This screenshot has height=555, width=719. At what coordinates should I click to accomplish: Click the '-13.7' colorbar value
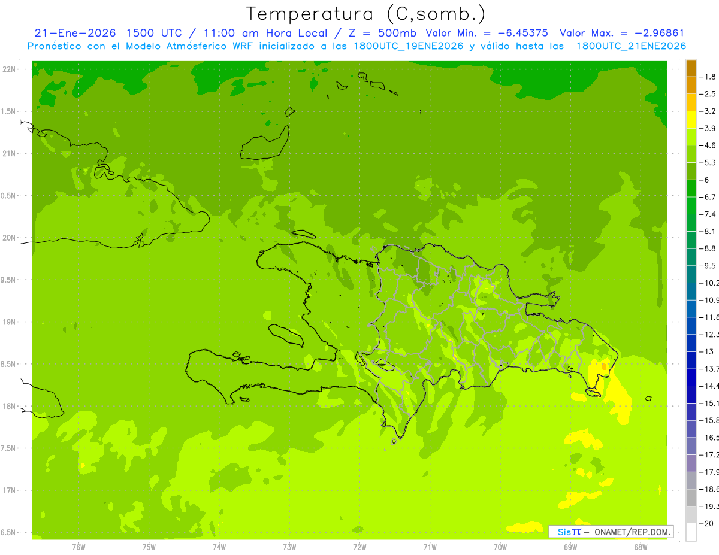tap(710, 369)
